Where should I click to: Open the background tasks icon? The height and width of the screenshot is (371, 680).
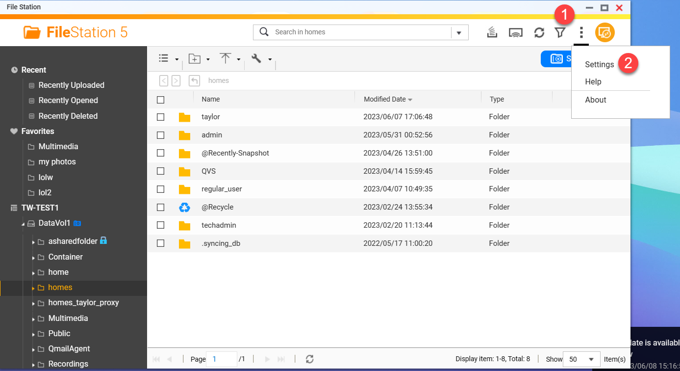coord(492,32)
